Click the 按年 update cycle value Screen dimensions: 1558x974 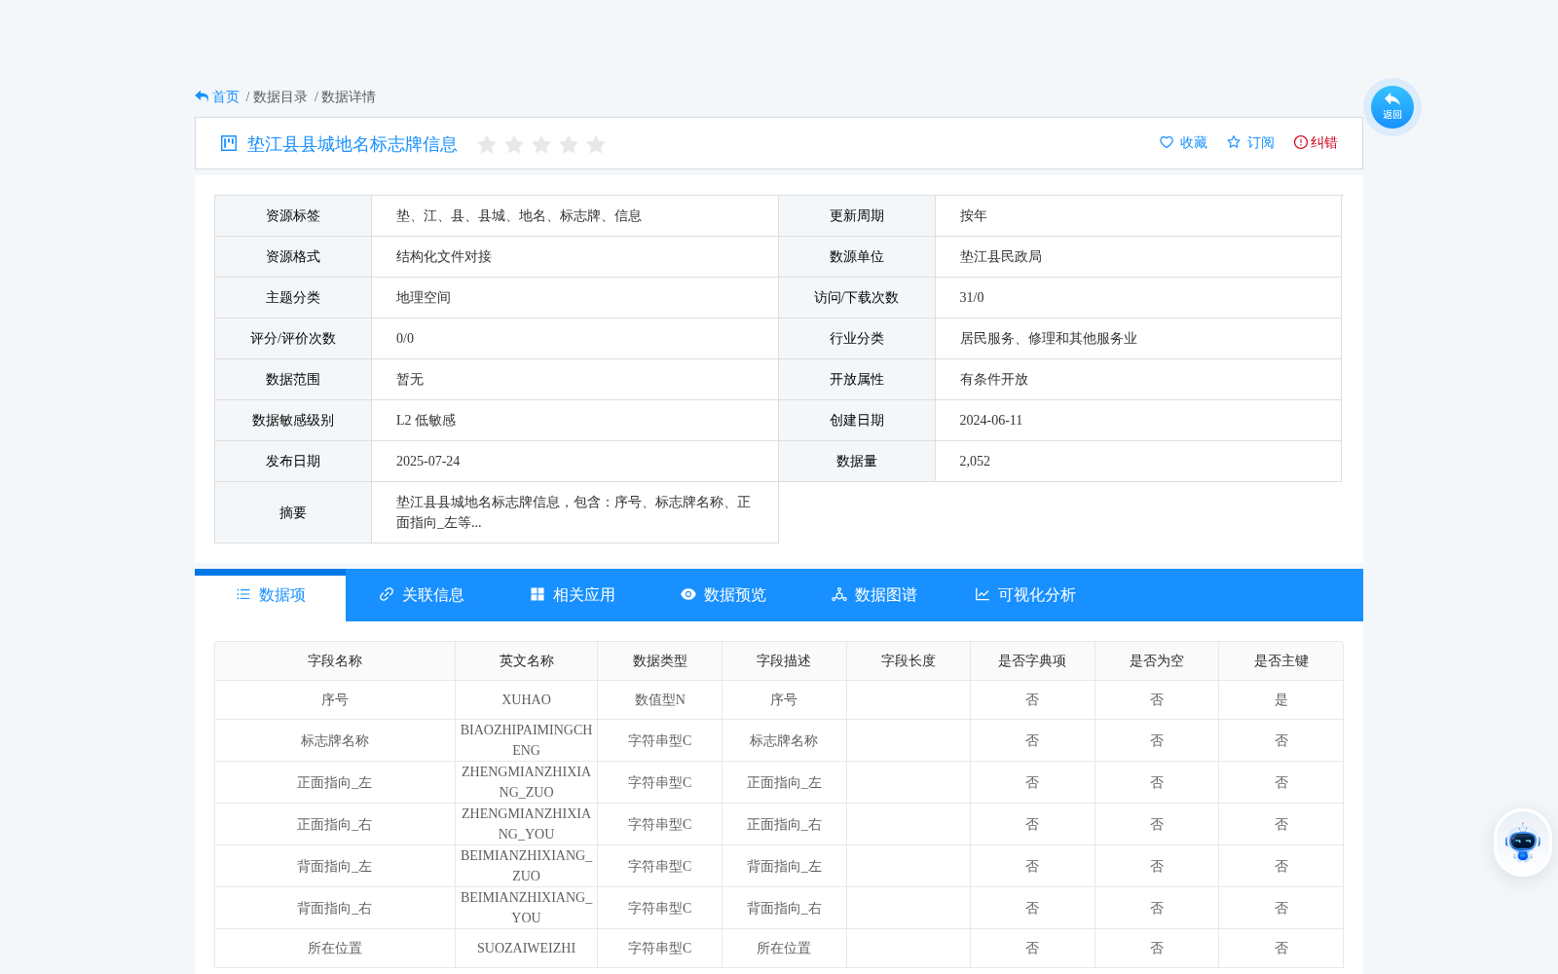coord(974,215)
